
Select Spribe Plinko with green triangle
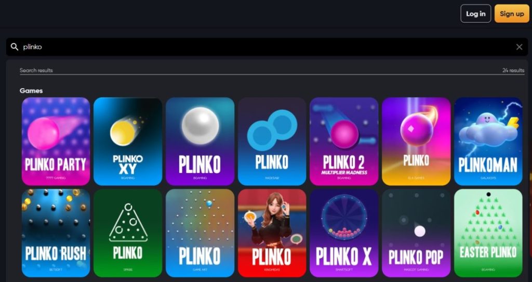click(128, 233)
